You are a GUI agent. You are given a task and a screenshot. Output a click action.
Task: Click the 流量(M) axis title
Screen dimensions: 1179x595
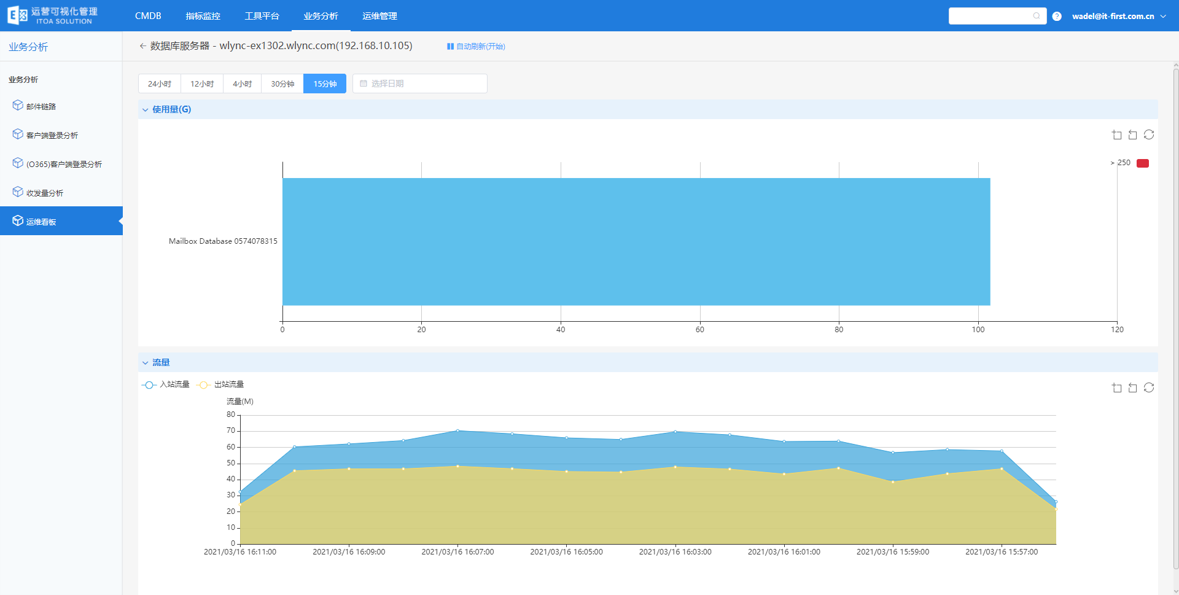[x=240, y=402]
